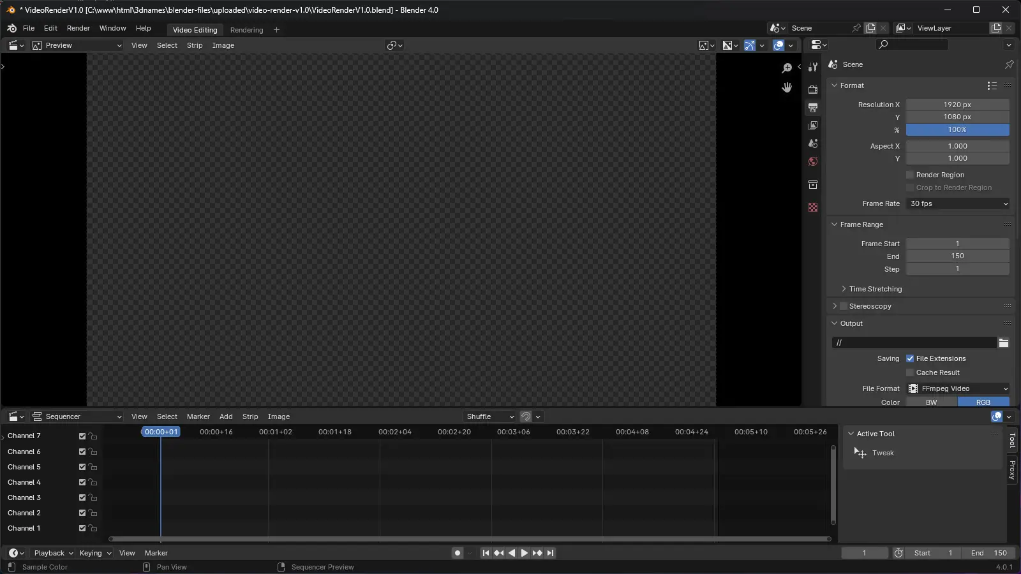Open the World properties globe icon
Screen dimensions: 1021x574
point(813,161)
